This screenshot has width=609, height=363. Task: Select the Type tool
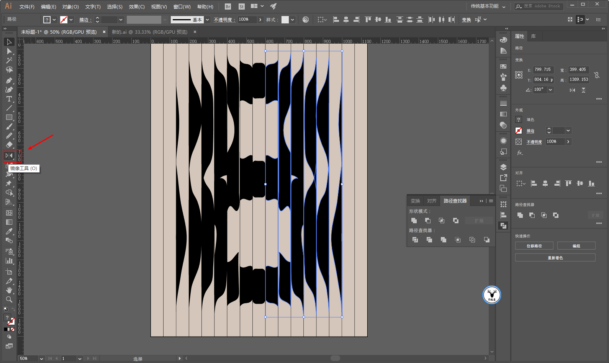[9, 99]
